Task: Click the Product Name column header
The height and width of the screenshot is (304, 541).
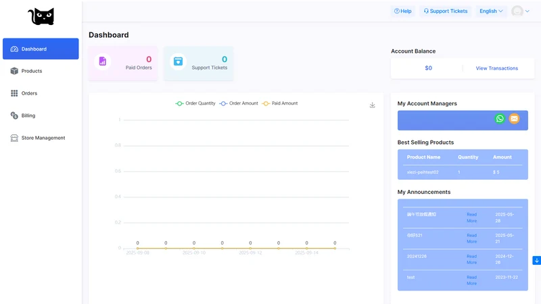Action: [423, 157]
